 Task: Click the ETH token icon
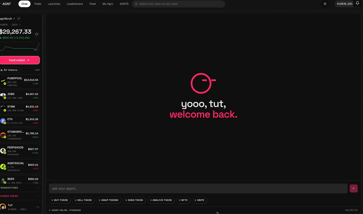click(x=3, y=121)
